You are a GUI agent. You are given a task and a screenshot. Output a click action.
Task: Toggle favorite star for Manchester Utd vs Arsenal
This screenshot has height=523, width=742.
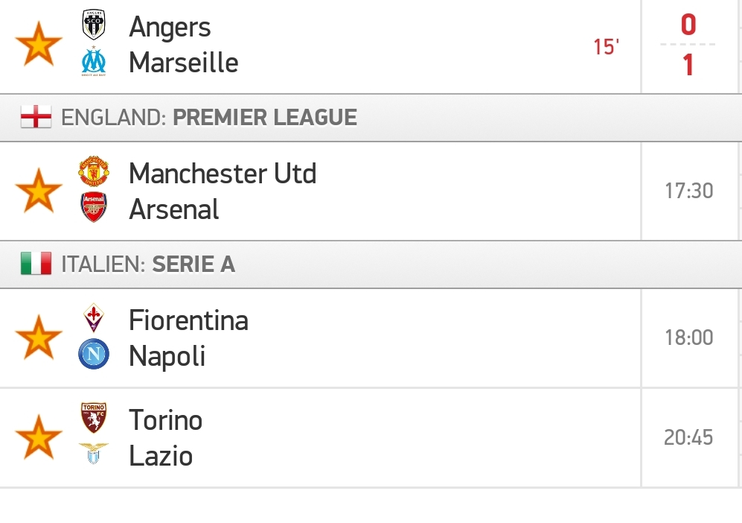point(39,191)
